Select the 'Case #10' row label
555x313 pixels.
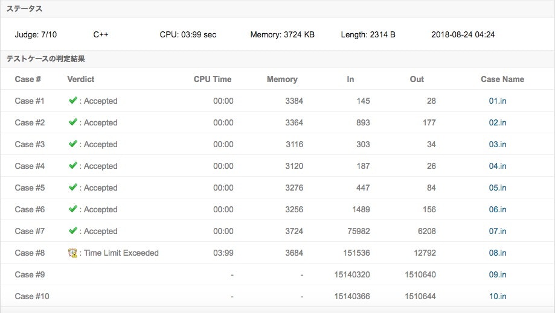point(32,296)
